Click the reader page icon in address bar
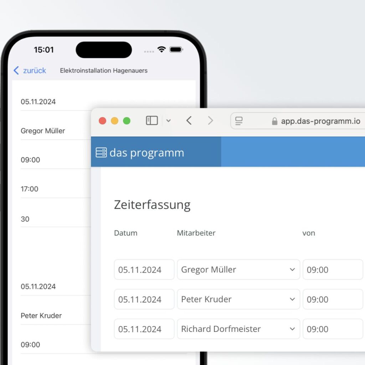Viewport: 365px width, 365px height. point(239,121)
